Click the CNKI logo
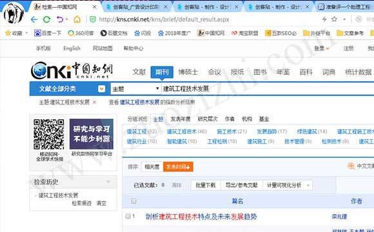This screenshot has width=374, height=232. point(72,70)
